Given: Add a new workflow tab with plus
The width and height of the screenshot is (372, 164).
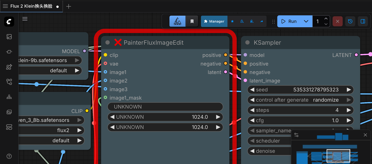Looking at the screenshot, I should coord(69,6).
